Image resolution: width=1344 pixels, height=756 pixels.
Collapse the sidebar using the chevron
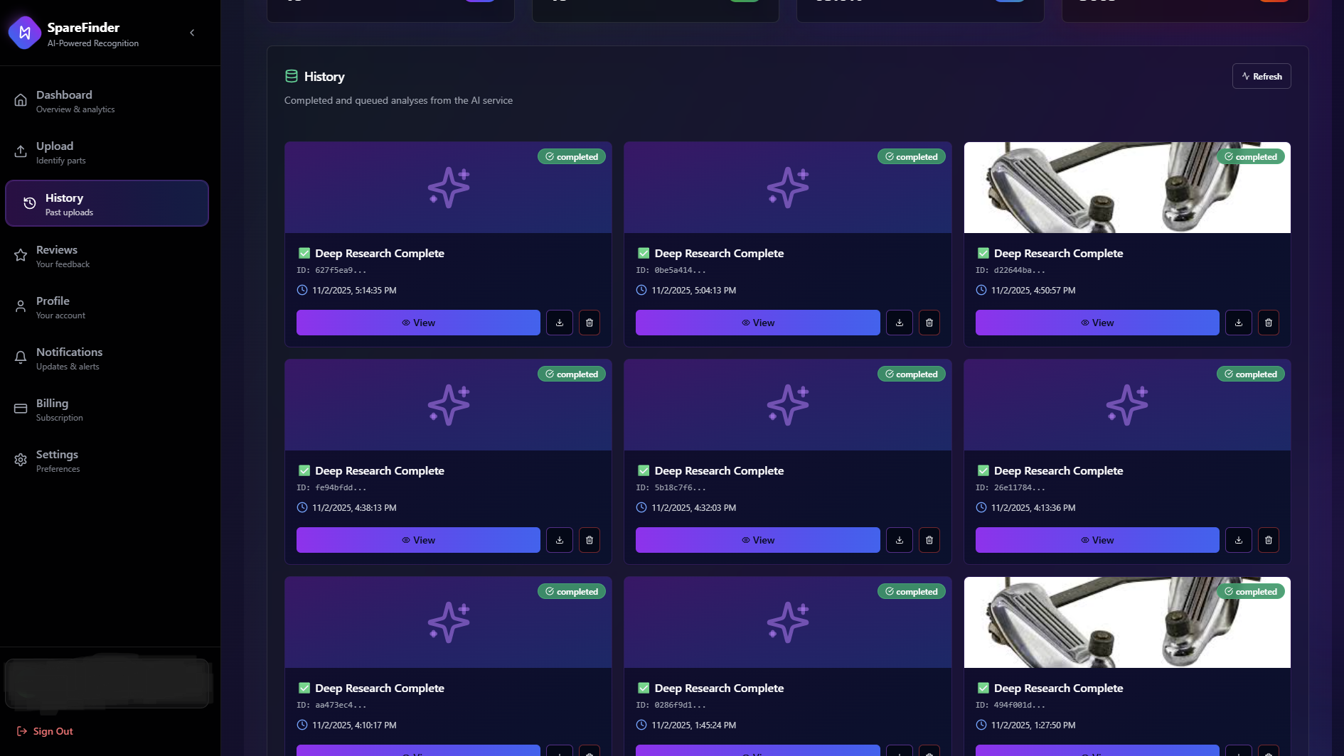point(191,32)
